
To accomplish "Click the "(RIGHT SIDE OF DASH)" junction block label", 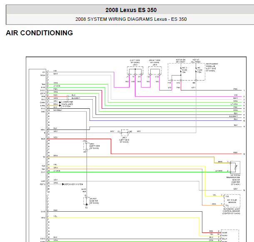I will point(155,61).
